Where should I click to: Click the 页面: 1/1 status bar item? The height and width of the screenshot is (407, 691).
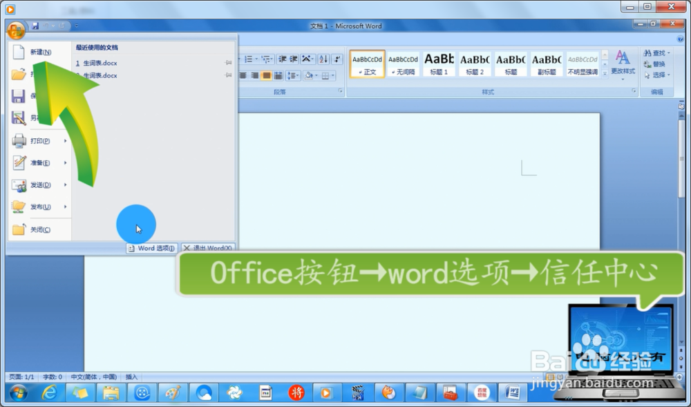point(21,377)
